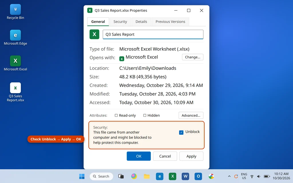Click the Excel icon in the Properties title bar
The image size is (293, 183).
pos(90,10)
